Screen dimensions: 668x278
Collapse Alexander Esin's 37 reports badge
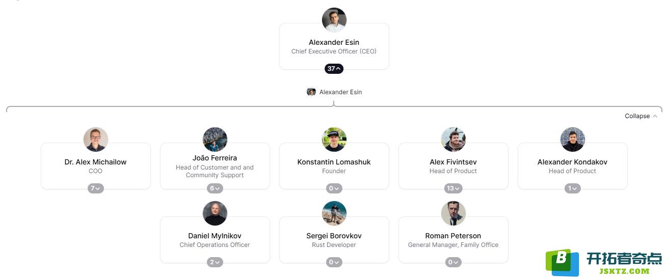point(334,69)
